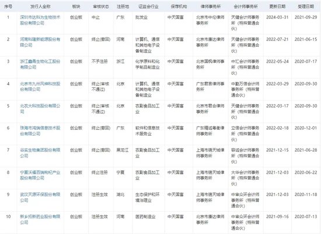Select the update date 2022-07-21

coord(277,39)
